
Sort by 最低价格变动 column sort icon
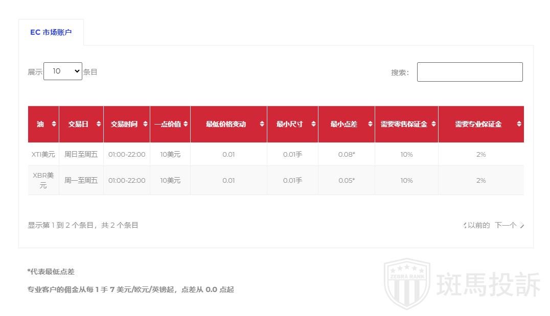pos(262,124)
